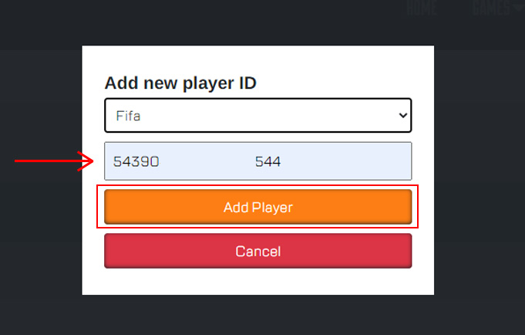Click the dark header bar above the dialog
This screenshot has width=525, height=335.
point(231,23)
